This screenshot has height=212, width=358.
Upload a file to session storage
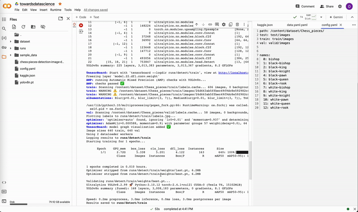tap(14, 27)
